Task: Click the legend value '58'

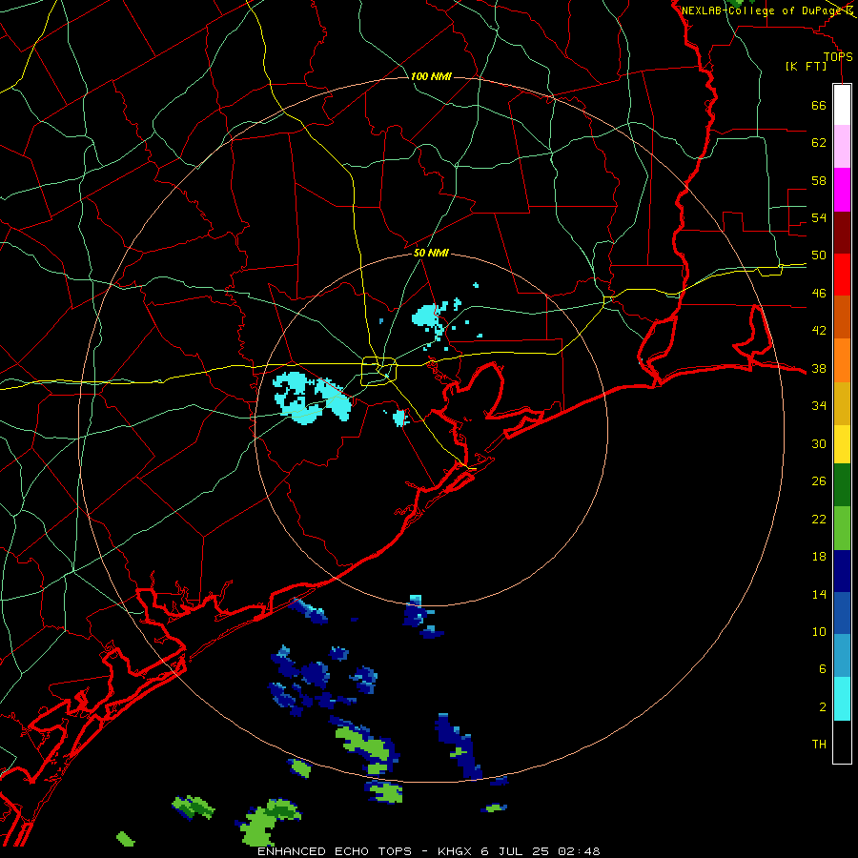Action: pos(819,180)
